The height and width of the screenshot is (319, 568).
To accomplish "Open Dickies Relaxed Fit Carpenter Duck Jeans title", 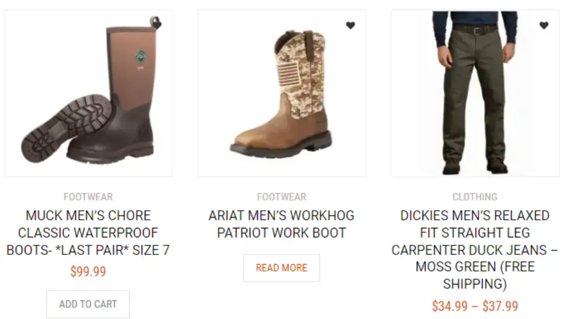I will pos(475,250).
